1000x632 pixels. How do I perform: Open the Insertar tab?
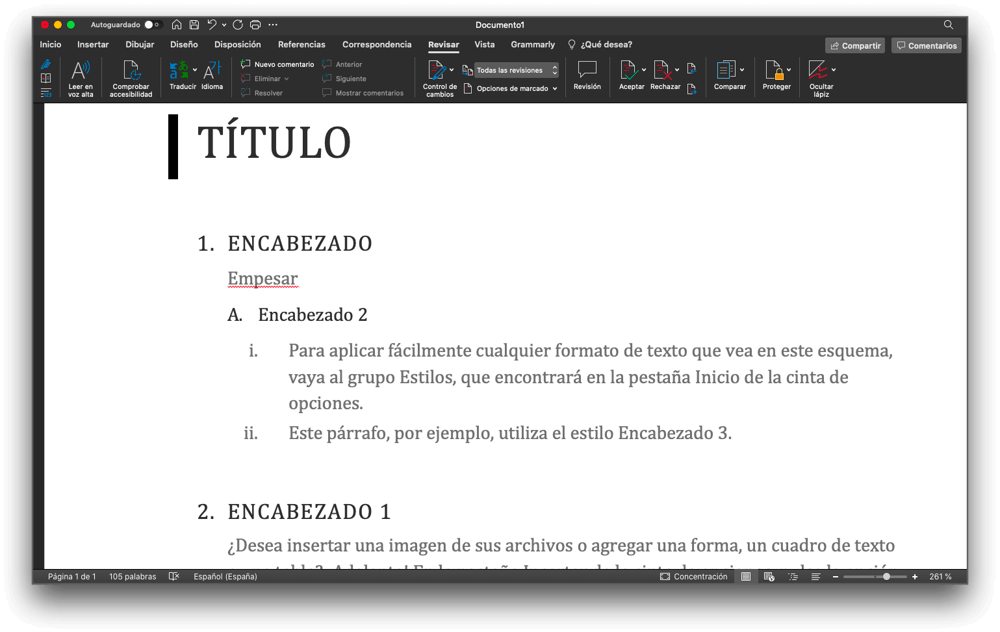93,44
